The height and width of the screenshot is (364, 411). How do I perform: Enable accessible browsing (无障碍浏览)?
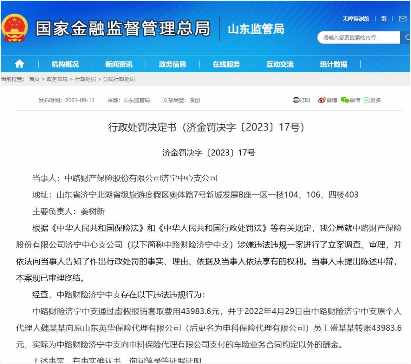pos(356,18)
